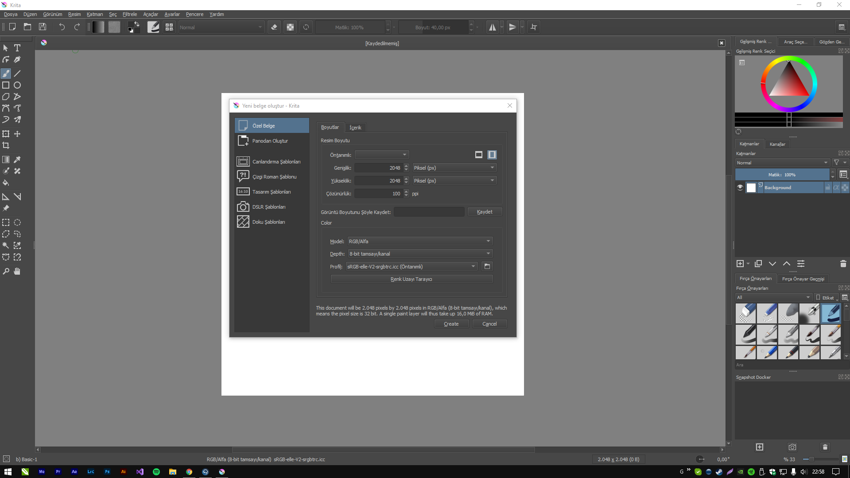Screen dimensions: 850x478
Task: Duplicate layer using the Layers docker icon
Action: (x=758, y=264)
